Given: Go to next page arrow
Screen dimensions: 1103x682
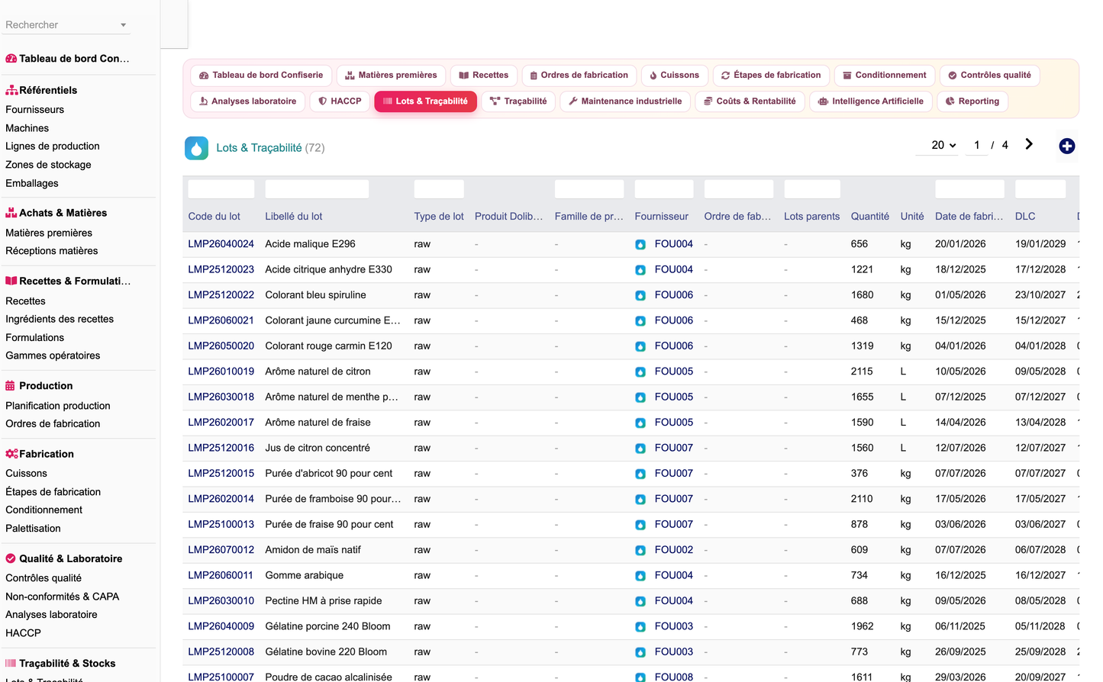Looking at the screenshot, I should pos(1029,144).
